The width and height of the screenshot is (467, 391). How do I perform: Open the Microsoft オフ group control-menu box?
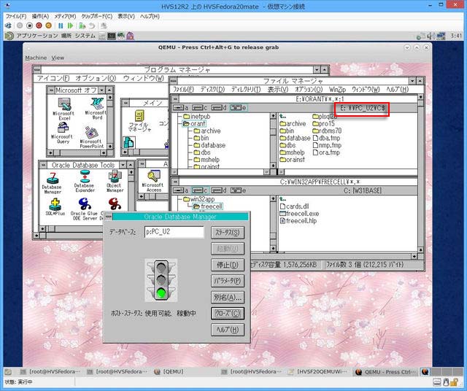pos(51,90)
